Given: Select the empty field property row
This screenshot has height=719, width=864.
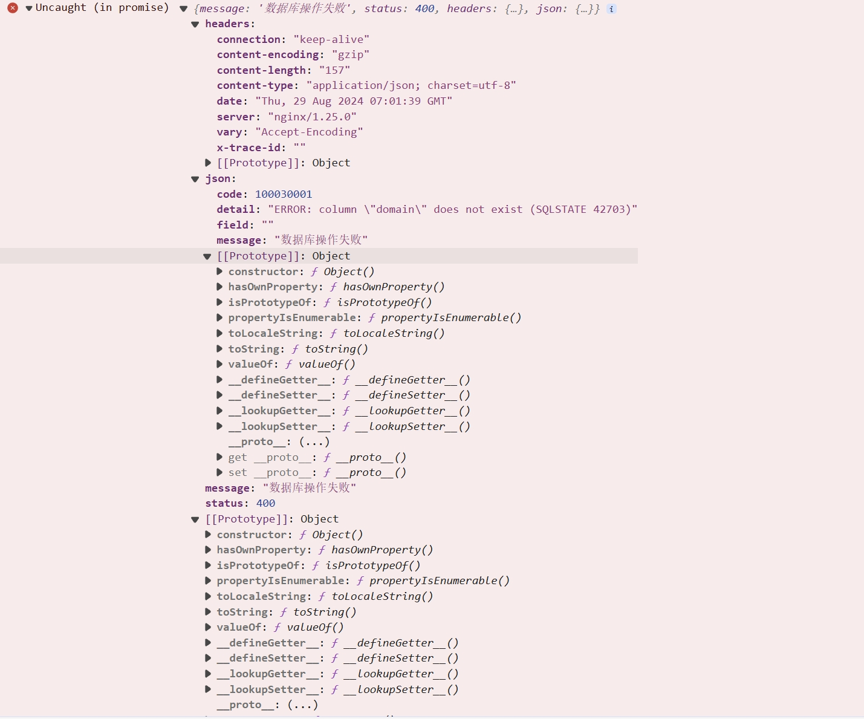Looking at the screenshot, I should pos(245,225).
